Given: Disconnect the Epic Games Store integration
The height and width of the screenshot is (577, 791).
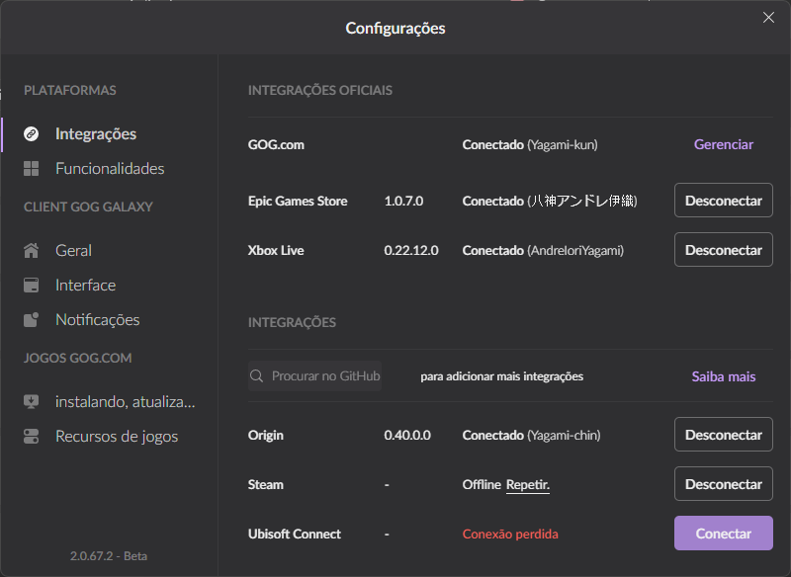Looking at the screenshot, I should (x=724, y=201).
